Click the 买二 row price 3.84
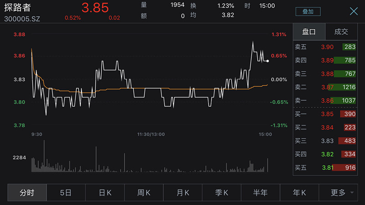Image resolution: width=365 pixels, height=205 pixels. click(x=327, y=128)
